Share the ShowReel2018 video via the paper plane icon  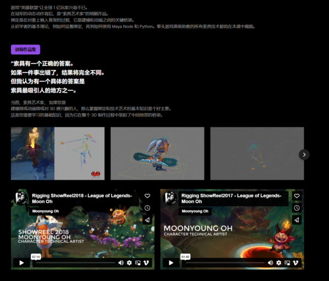point(148,220)
